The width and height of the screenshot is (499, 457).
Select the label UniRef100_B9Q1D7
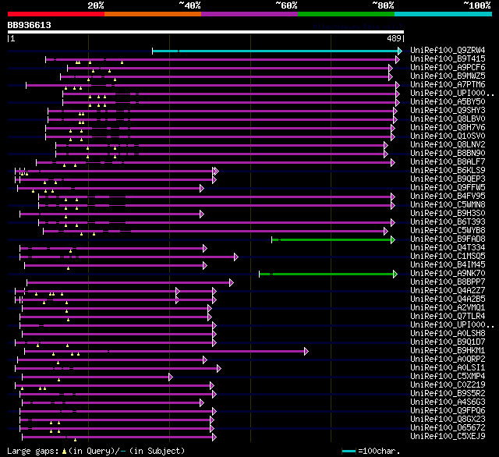coord(448,342)
